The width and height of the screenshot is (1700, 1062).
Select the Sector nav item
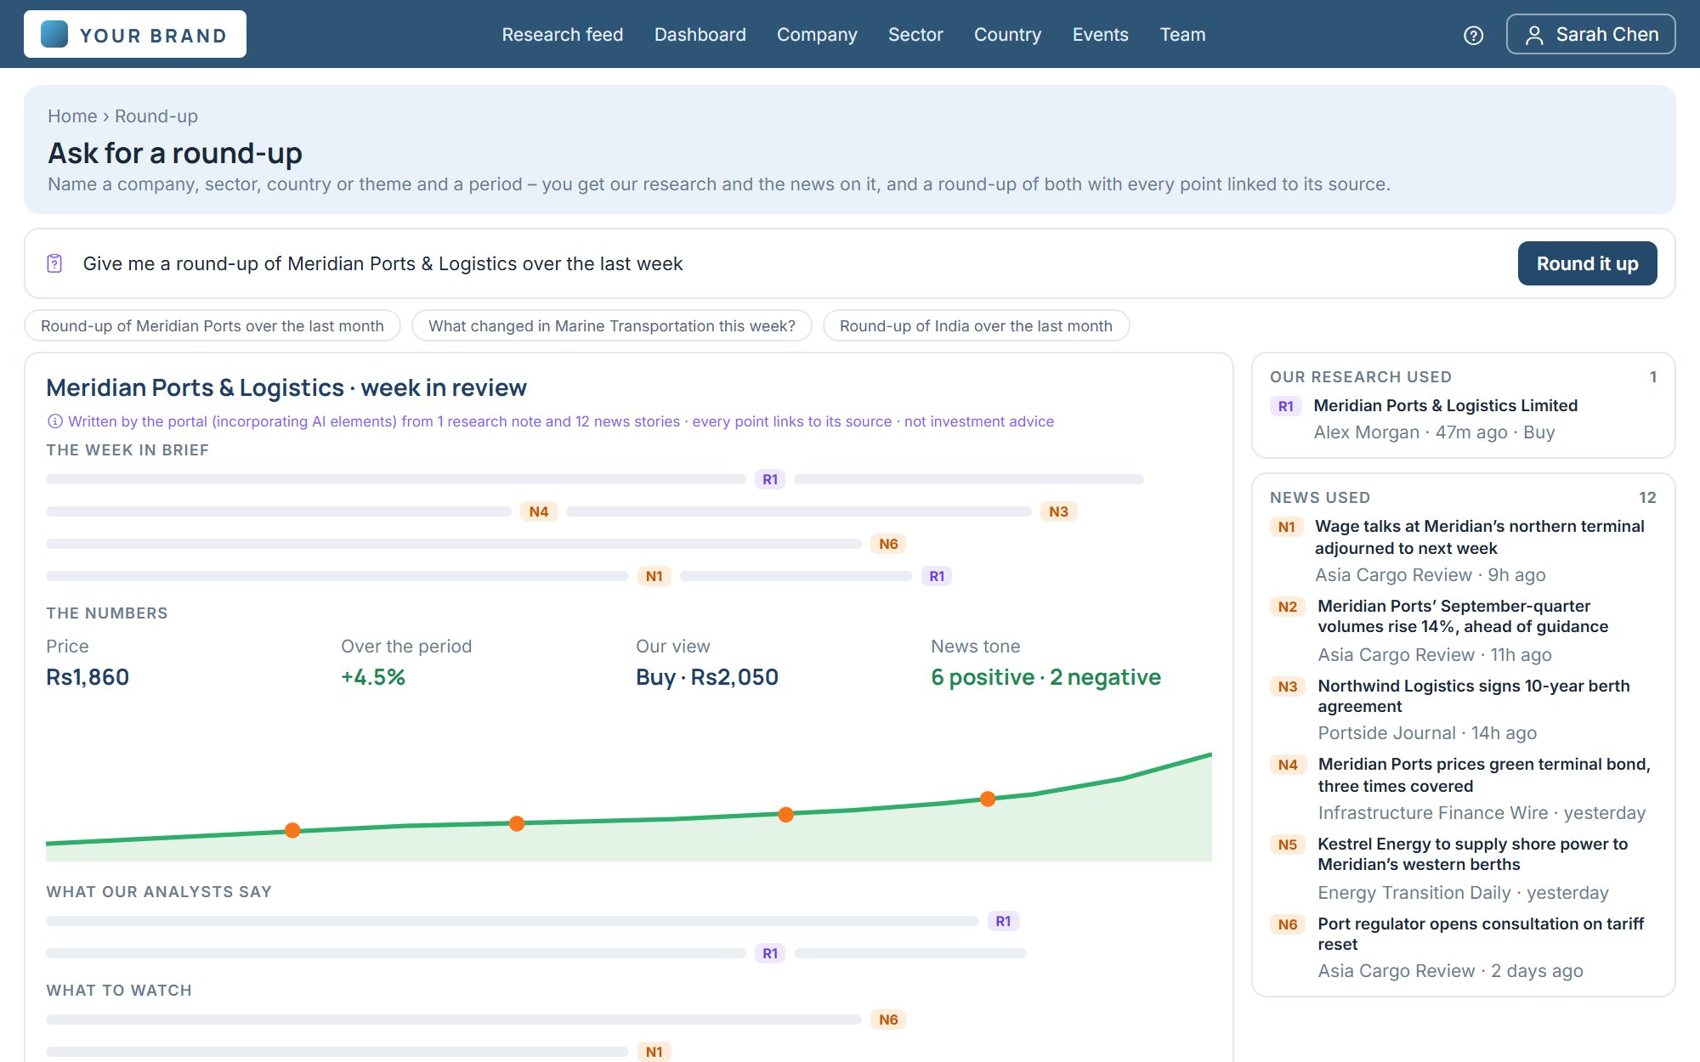tap(915, 35)
